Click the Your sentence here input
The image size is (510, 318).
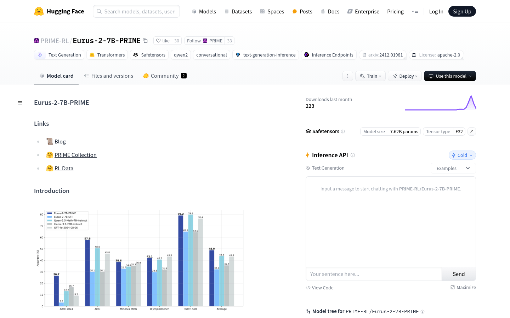tap(374, 274)
